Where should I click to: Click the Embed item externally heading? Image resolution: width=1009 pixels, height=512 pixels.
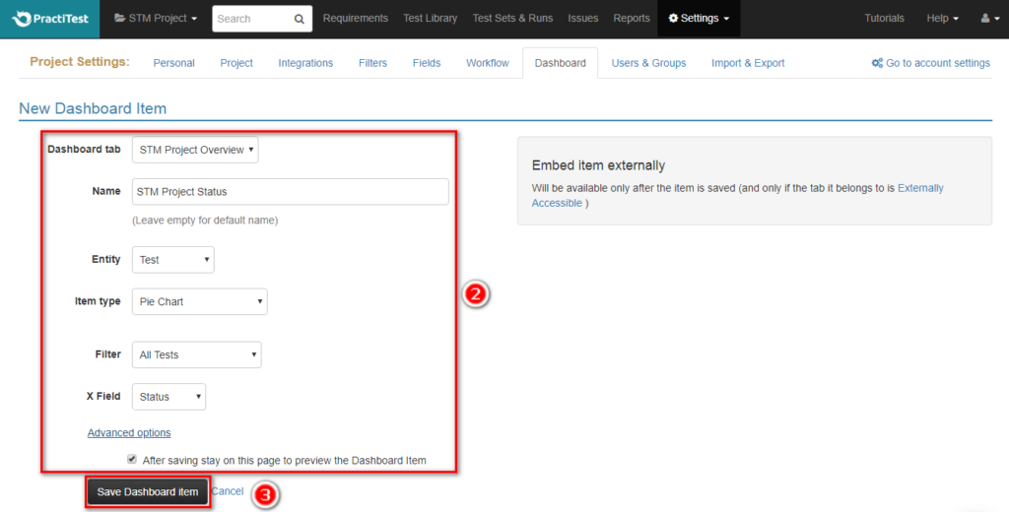pos(598,165)
